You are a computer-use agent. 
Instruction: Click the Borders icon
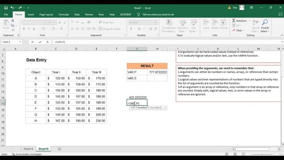pyautogui.click(x=43, y=28)
